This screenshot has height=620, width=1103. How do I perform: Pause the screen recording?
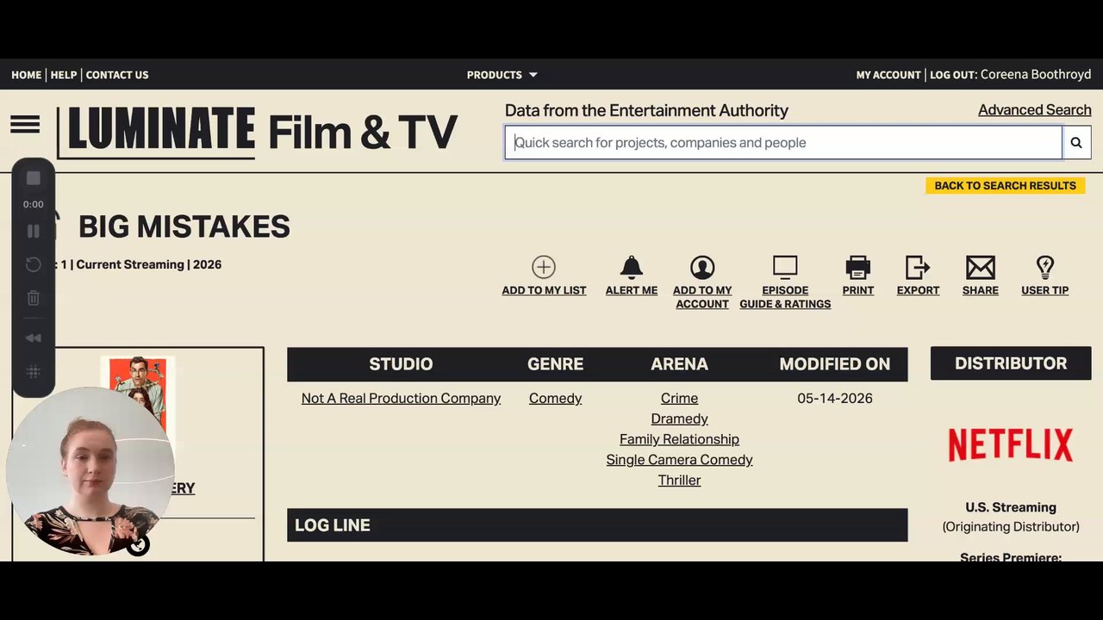tap(34, 231)
